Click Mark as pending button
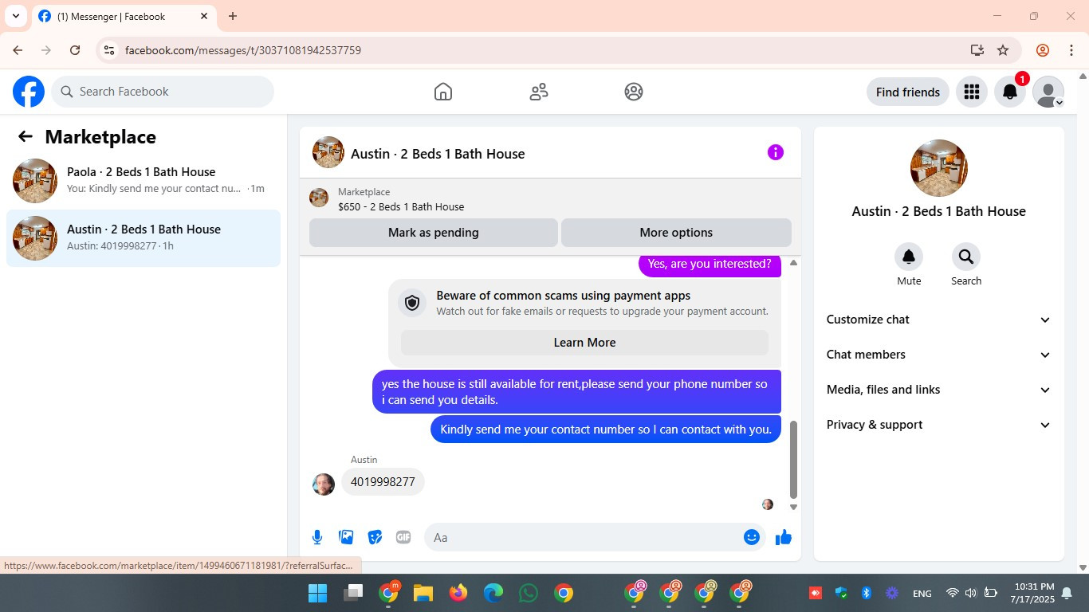Viewport: 1089px width, 612px height. pyautogui.click(x=434, y=233)
